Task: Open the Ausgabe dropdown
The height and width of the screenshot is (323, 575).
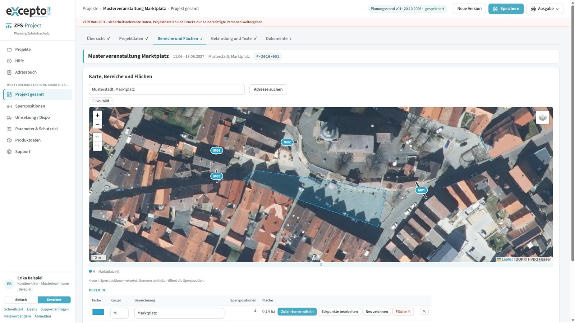Action: (x=544, y=9)
